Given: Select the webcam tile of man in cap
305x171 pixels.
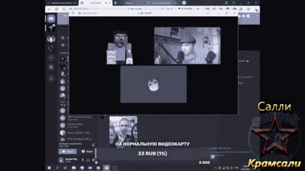Looking at the screenshot, I should [x=187, y=46].
